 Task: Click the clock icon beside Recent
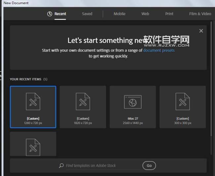tap(50, 14)
